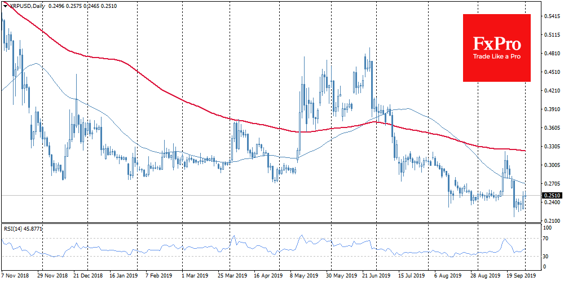Image resolution: width=564 pixels, height=282 pixels.
Task: Click the RSI 70 level label
Action: pos(545,239)
